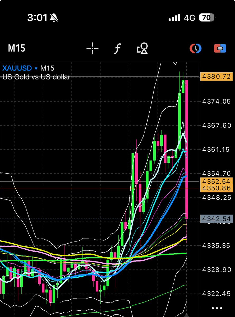Tap the battery indicator showing 70
Image resolution: width=235 pixels, height=317 pixels.
[207, 18]
